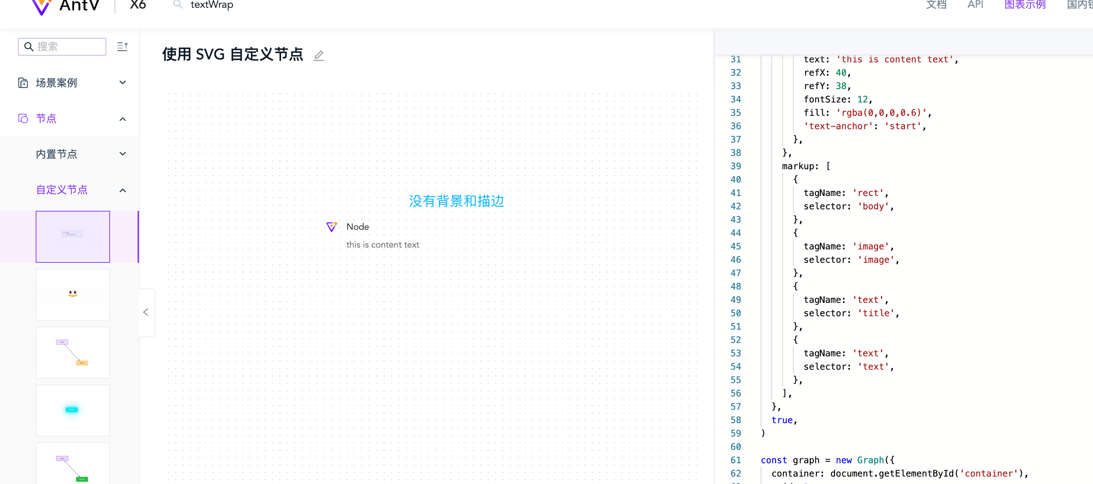Click "fill: 'rgba(0,0,0,0.6)'" code line
Viewport: 1093px width, 484px height.
(x=867, y=112)
